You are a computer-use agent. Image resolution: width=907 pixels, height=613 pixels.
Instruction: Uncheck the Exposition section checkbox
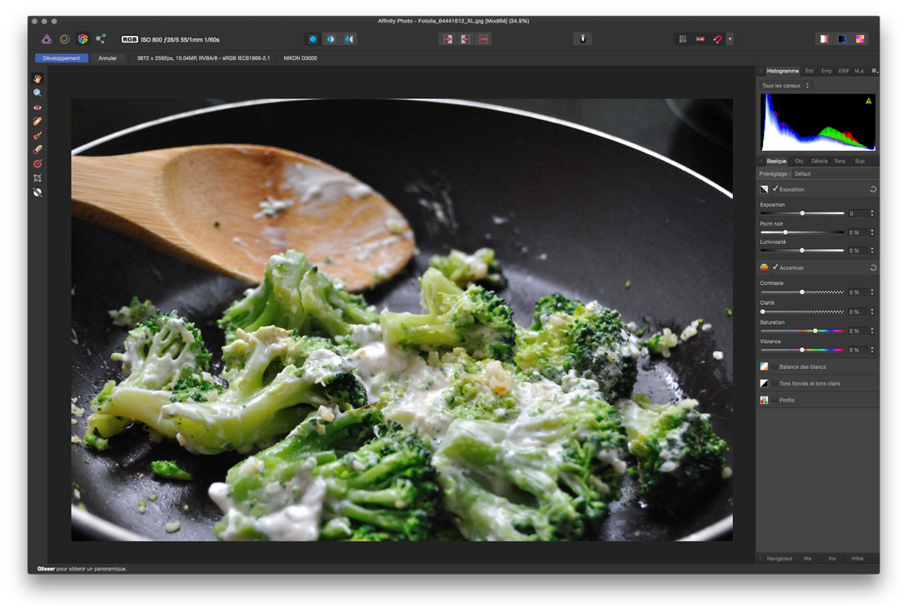coord(775,189)
